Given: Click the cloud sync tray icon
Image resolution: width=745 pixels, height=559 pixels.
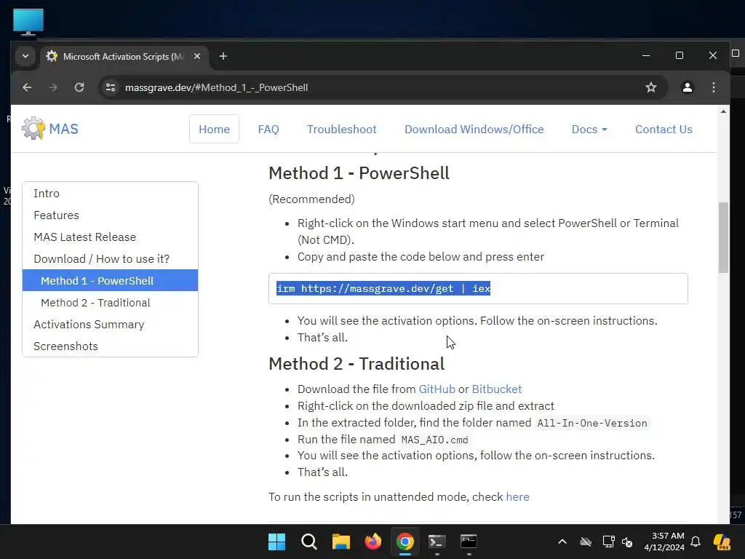Looking at the screenshot, I should coord(586,542).
